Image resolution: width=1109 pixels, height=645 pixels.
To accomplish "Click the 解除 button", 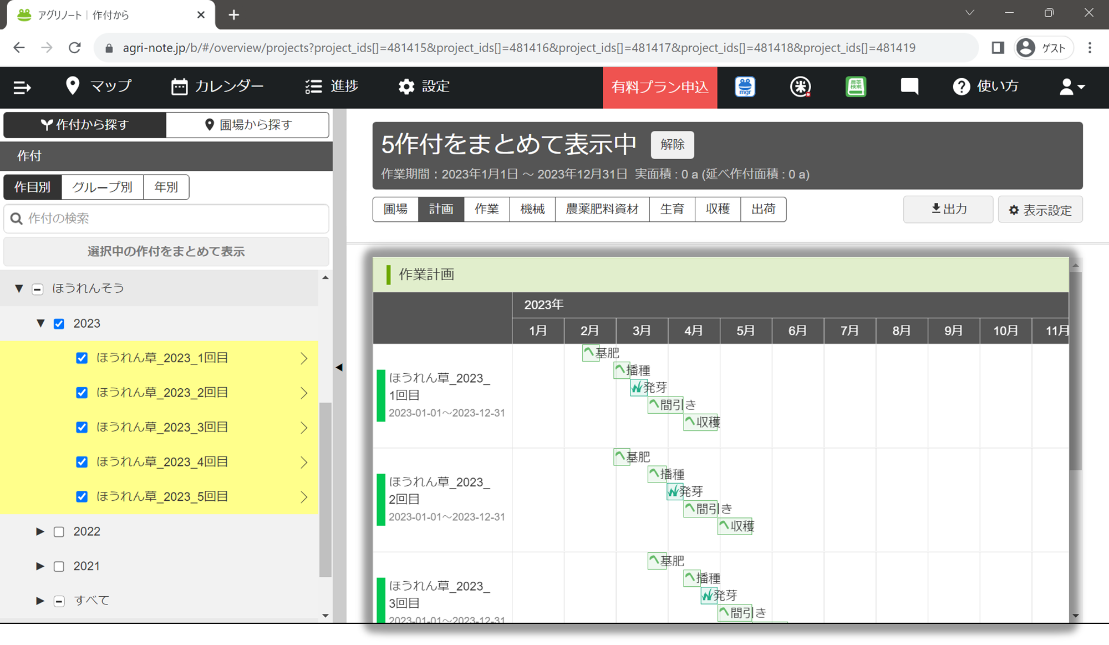I will point(672,145).
